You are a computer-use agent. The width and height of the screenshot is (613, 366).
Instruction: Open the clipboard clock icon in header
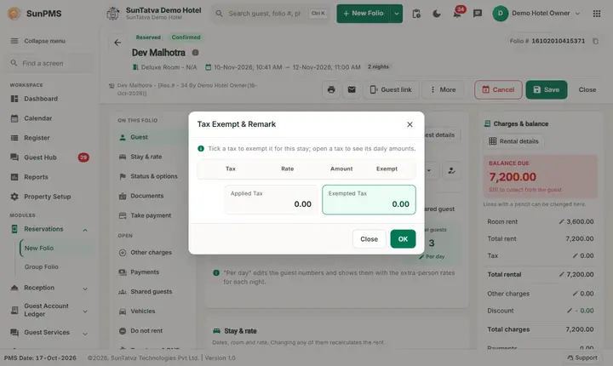click(416, 14)
